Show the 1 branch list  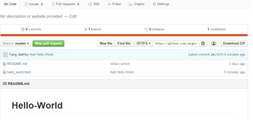click(93, 29)
